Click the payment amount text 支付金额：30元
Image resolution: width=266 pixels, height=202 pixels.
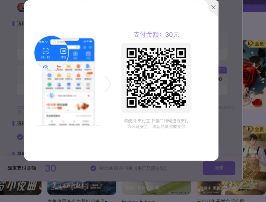pyautogui.click(x=156, y=35)
